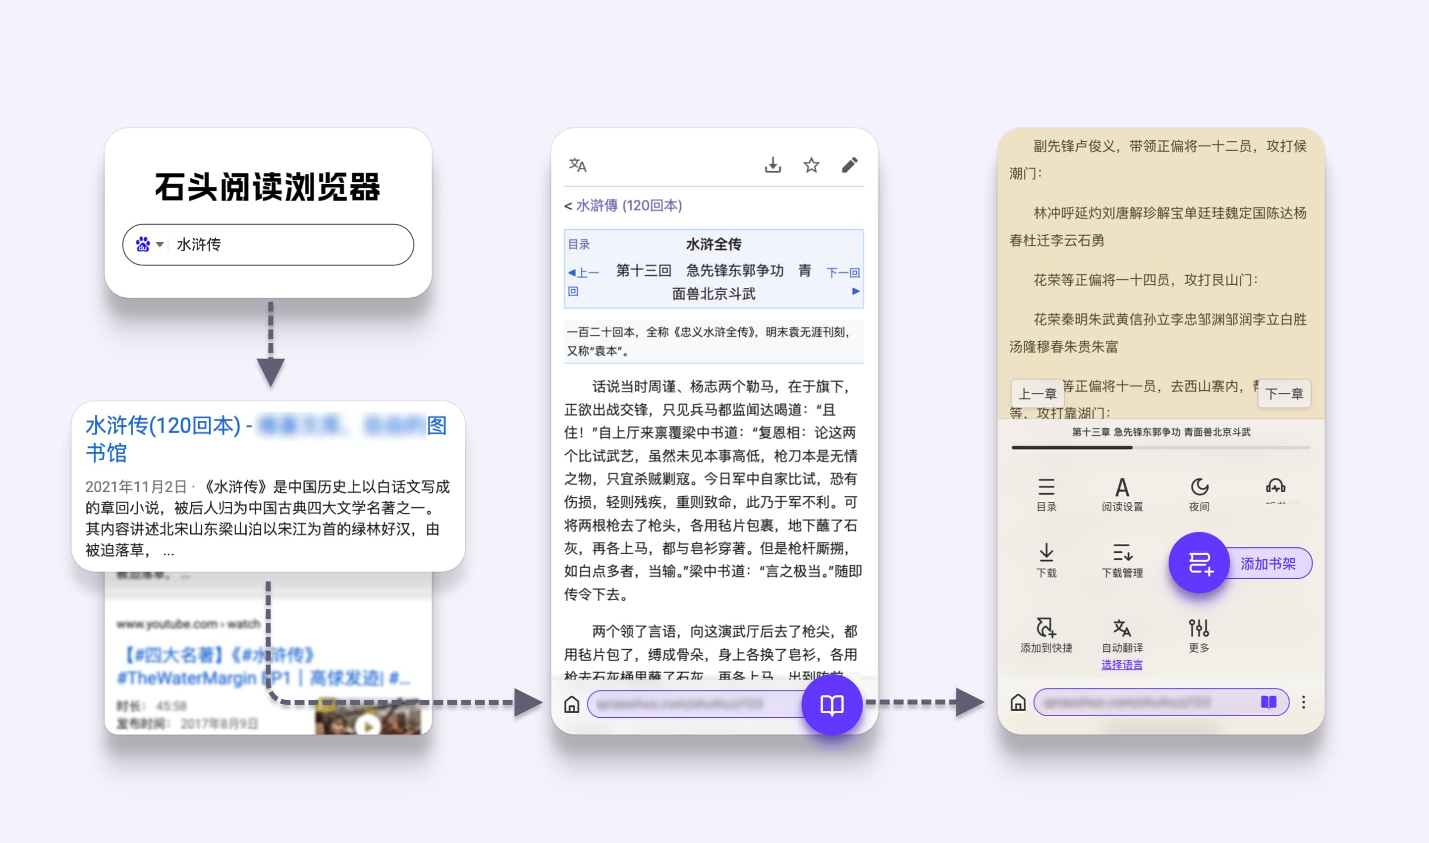Click the pencil edit icon
The width and height of the screenshot is (1429, 843).
pos(849,165)
